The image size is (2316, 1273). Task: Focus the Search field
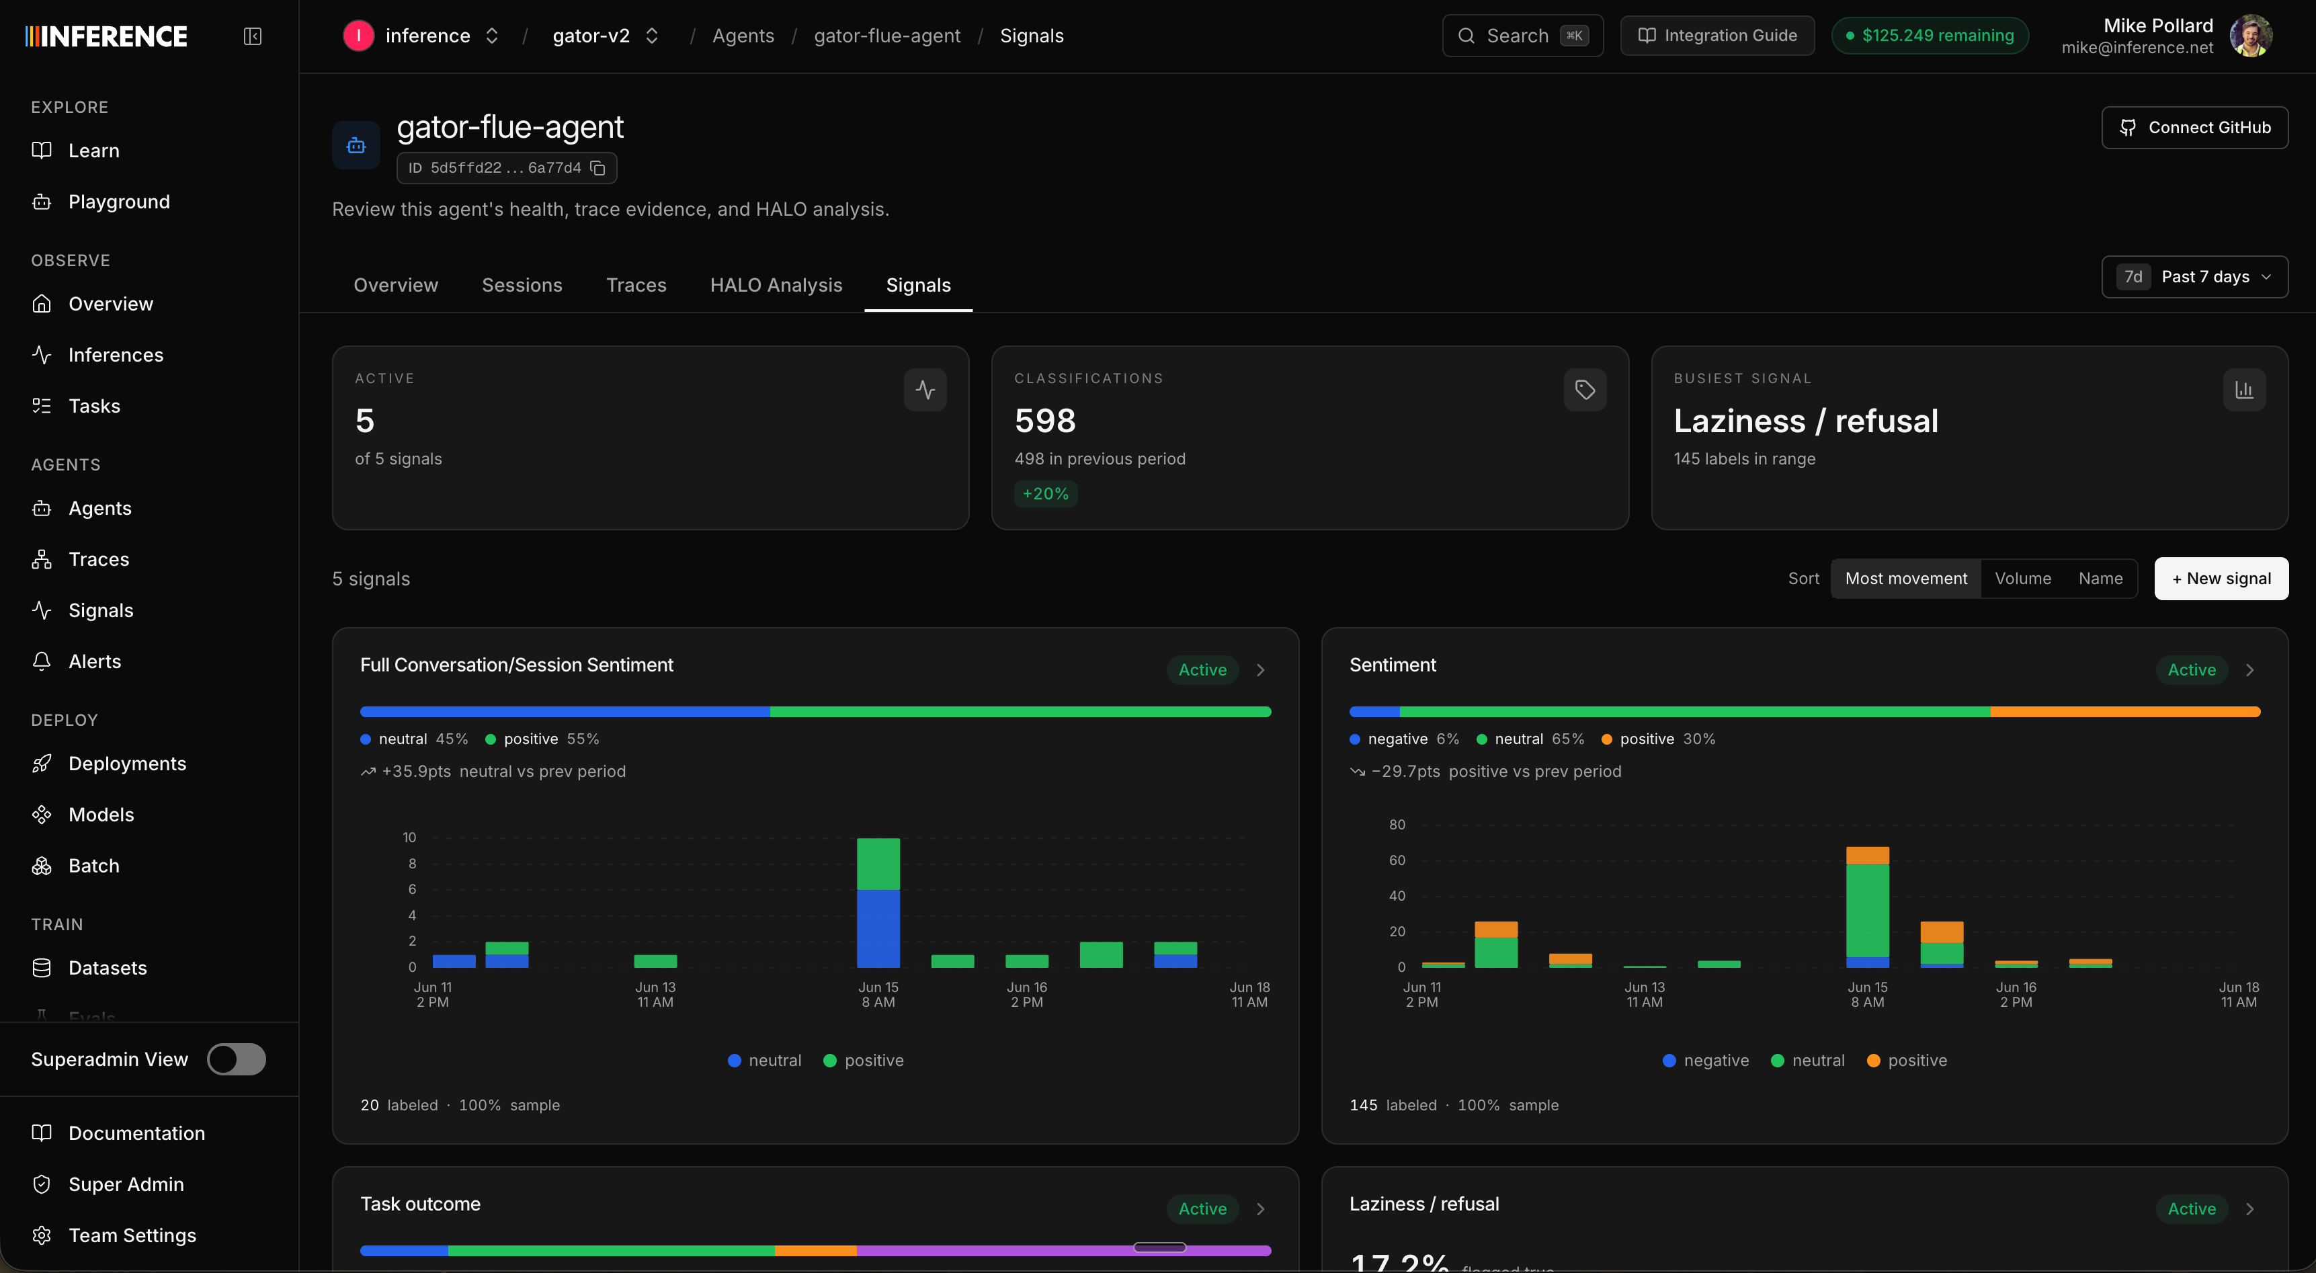click(1522, 36)
